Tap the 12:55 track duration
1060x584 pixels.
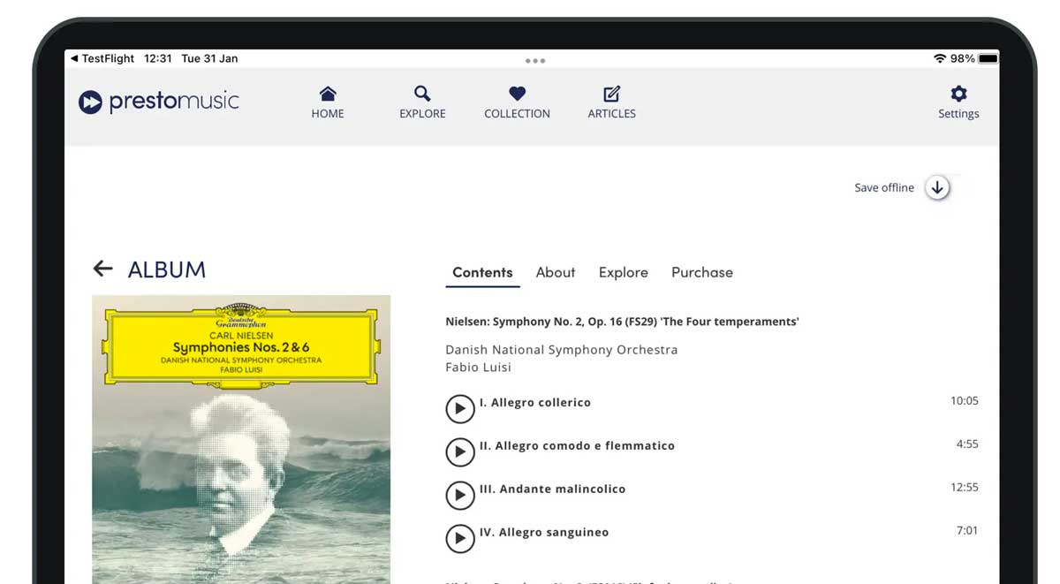965,487
